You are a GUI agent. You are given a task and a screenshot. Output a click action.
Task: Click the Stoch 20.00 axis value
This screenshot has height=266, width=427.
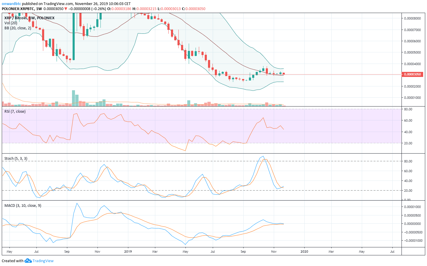click(x=408, y=191)
